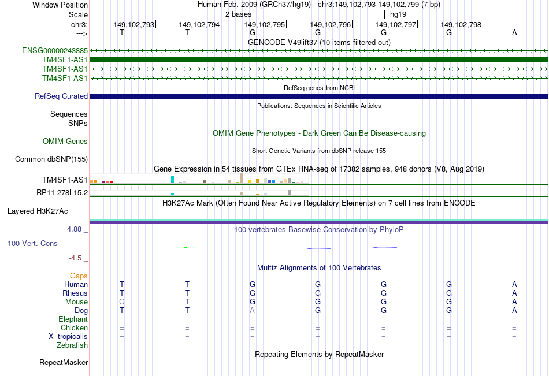This screenshot has height=376, width=549.
Task: Click the Layered H3K27Ac label
Action: coord(38,211)
